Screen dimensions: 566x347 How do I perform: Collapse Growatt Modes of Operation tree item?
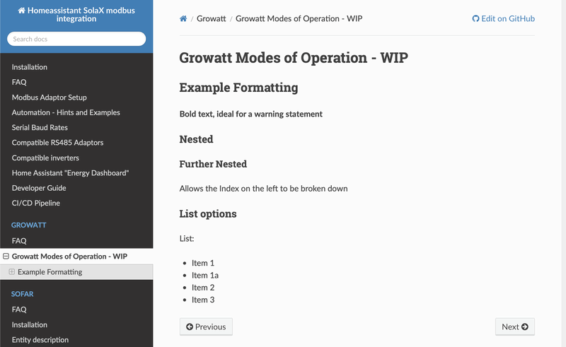[x=6, y=256]
